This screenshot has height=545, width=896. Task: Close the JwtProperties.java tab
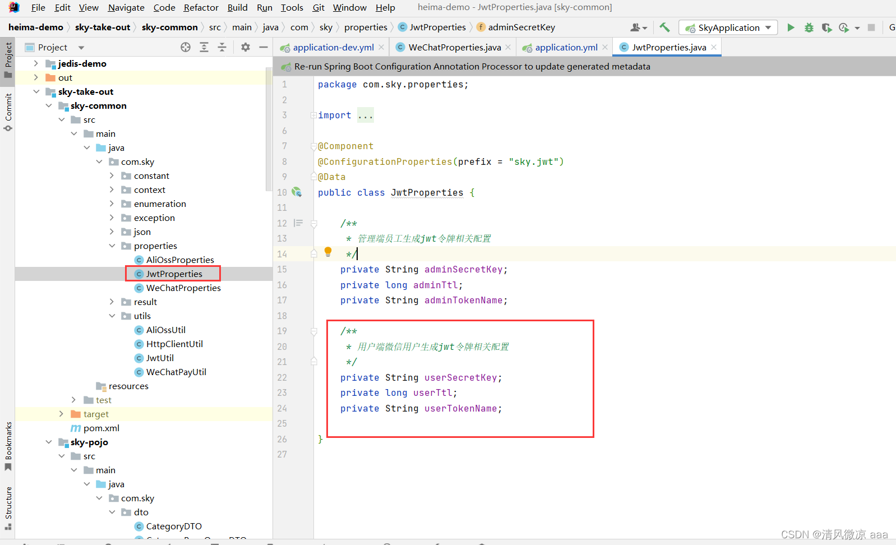[714, 48]
